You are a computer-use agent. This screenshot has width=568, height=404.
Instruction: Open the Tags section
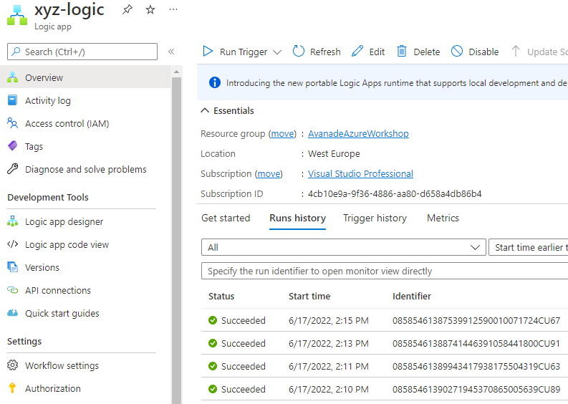[34, 146]
